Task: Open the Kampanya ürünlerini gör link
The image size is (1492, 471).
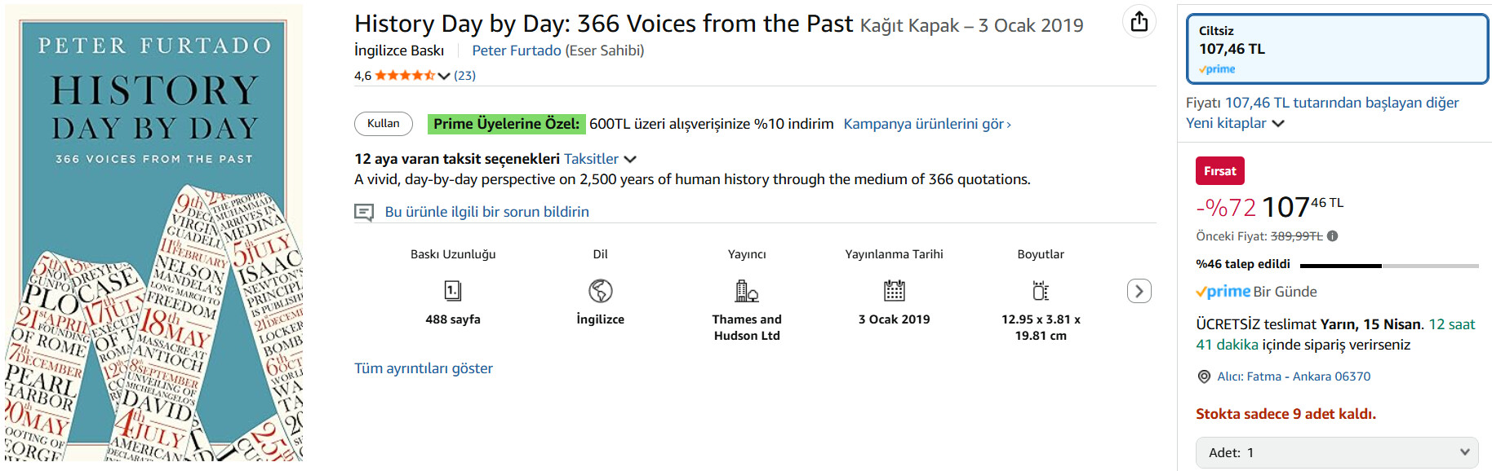Action: [x=927, y=124]
